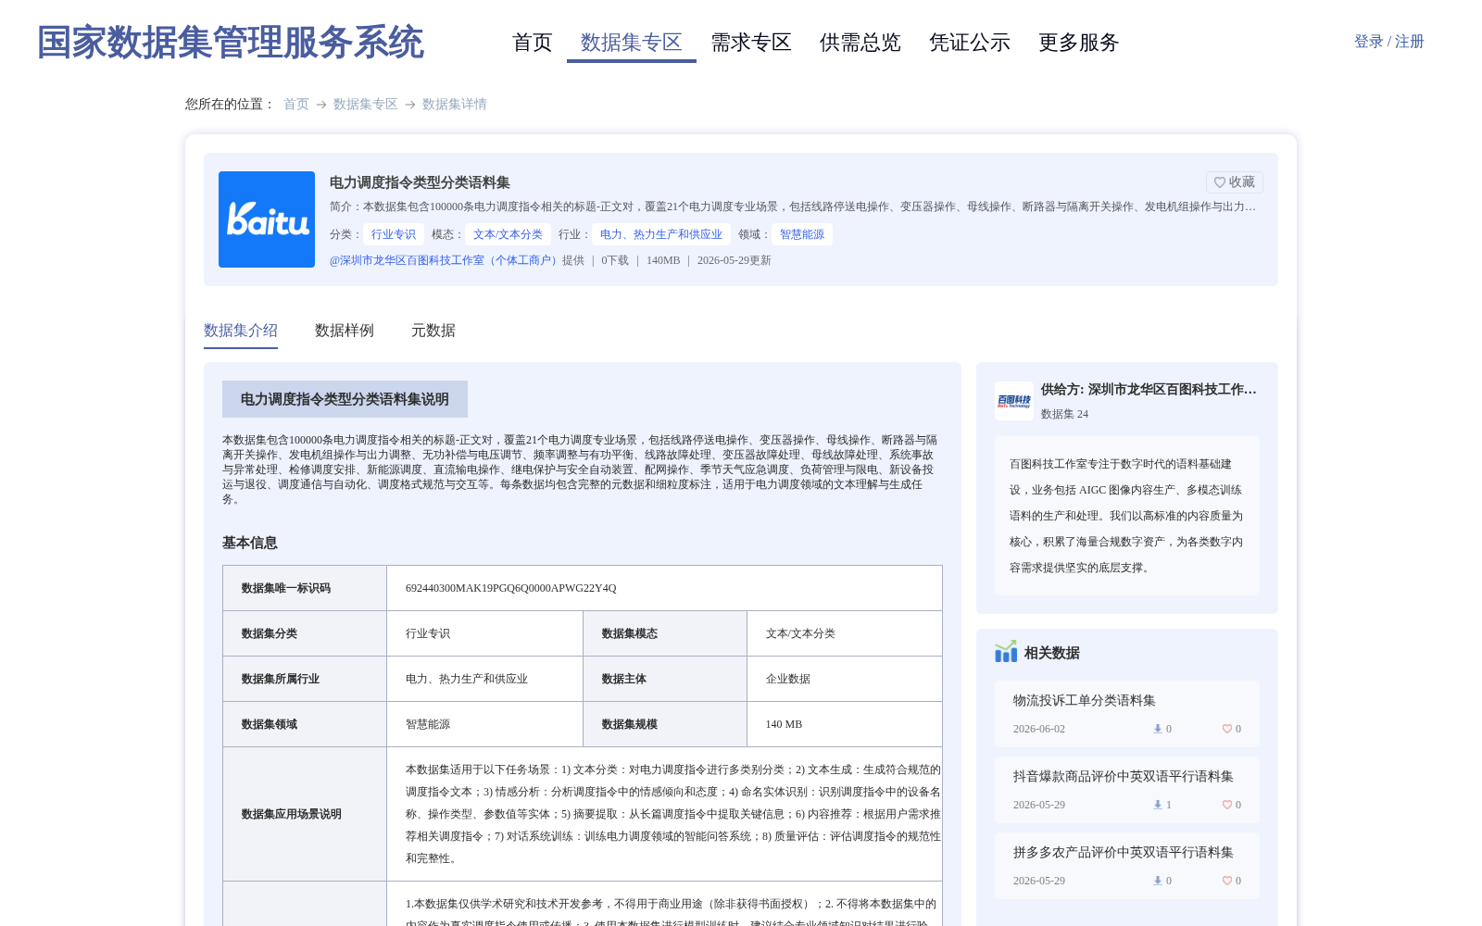Switch to the 数据样例 tab

tap(345, 331)
